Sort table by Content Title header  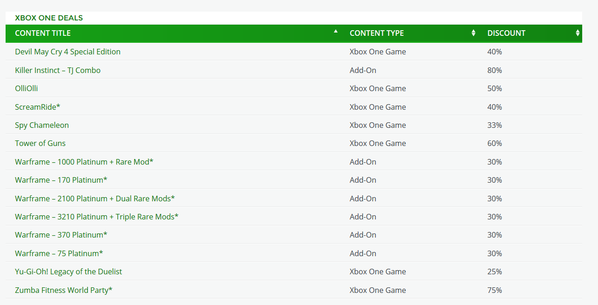[x=43, y=33]
